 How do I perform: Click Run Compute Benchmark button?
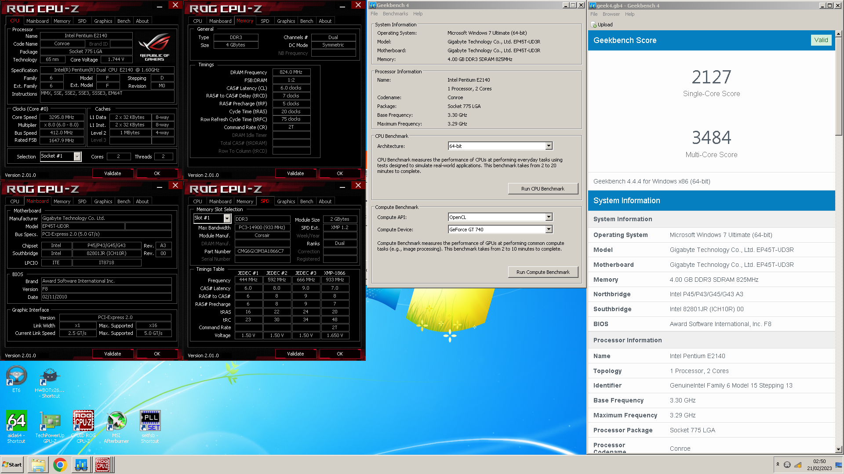click(x=543, y=272)
